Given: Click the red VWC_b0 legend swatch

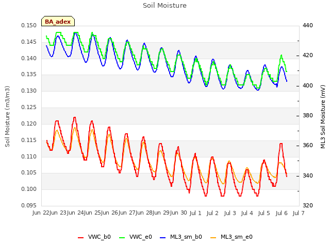Looking at the screenshot, I should [x=80, y=238].
